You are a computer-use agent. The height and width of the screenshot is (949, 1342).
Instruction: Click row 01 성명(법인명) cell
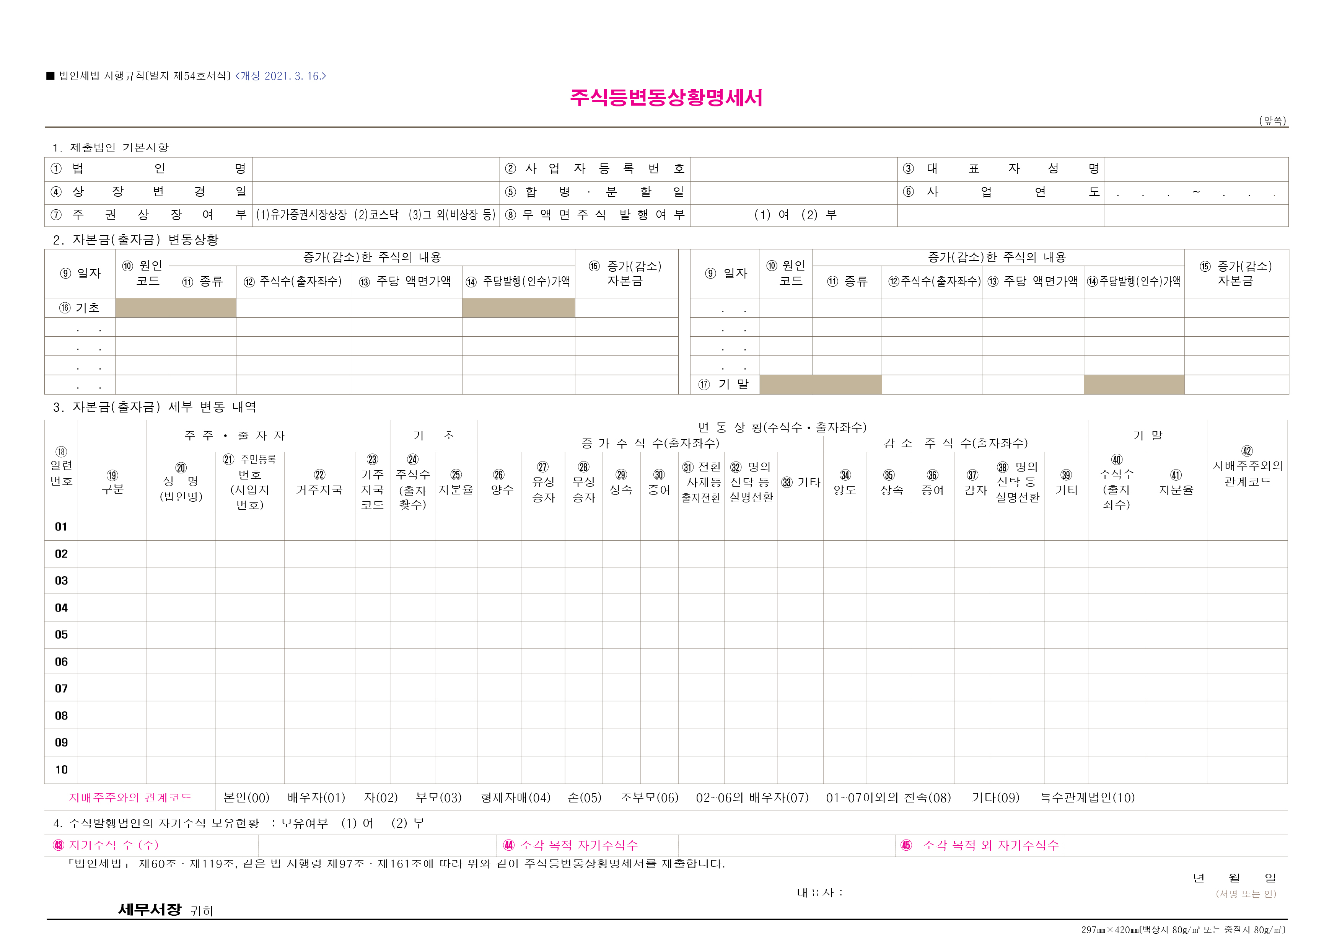(x=181, y=527)
